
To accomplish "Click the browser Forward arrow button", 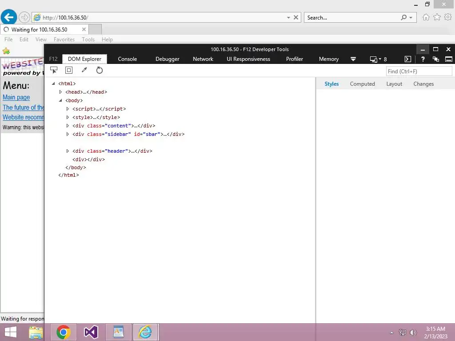I will pyautogui.click(x=24, y=17).
